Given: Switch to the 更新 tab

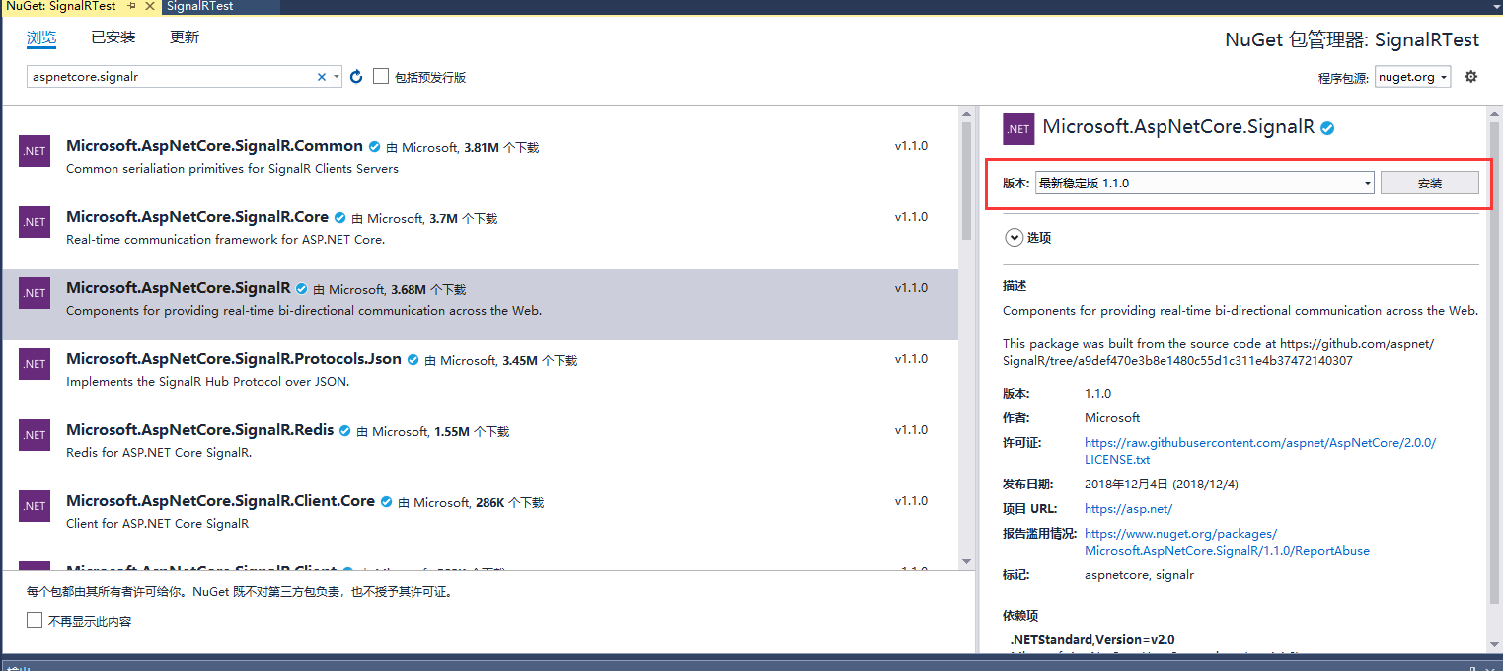Looking at the screenshot, I should click(x=185, y=37).
